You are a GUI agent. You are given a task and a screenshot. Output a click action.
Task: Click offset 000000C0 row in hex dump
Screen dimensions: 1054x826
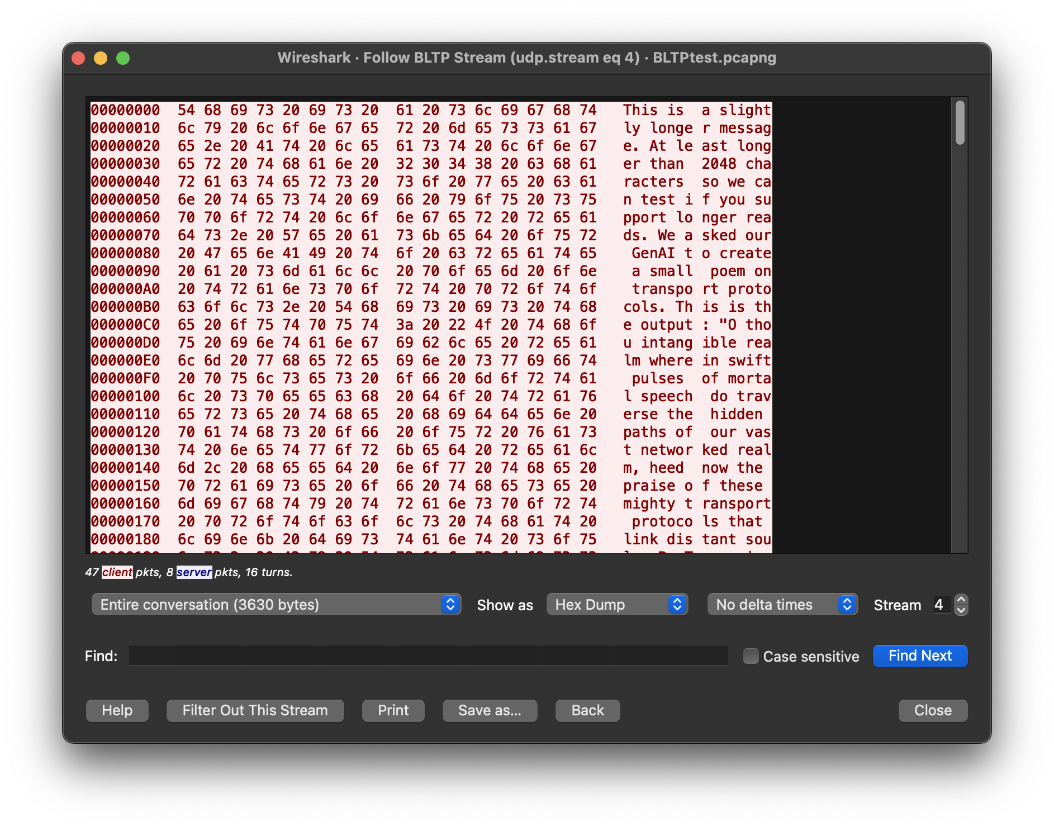click(431, 325)
